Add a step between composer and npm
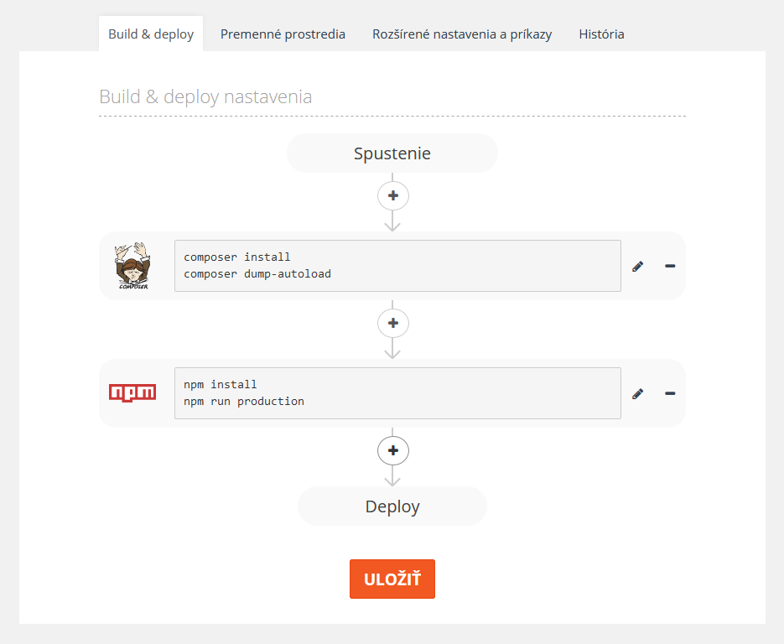Viewport: 784px width, 644px height. (x=392, y=323)
